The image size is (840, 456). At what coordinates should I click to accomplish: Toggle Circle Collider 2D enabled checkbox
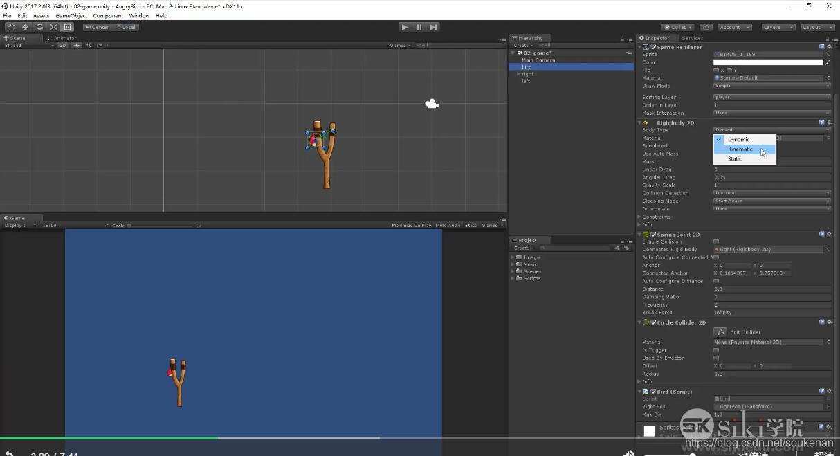coord(653,322)
